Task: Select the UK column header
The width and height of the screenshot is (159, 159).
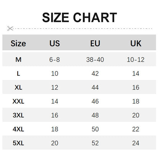Action: point(136,44)
